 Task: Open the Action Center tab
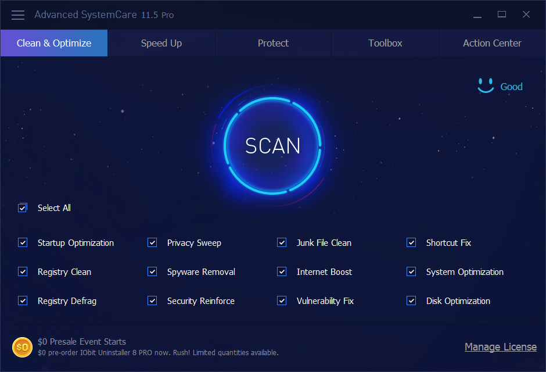point(491,42)
